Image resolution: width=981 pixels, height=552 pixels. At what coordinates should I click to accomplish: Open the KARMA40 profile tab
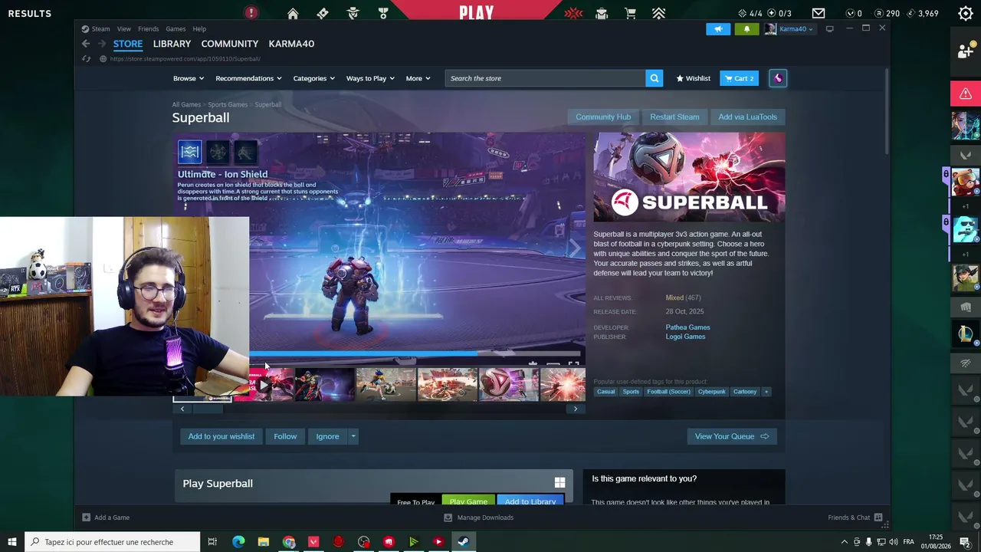click(x=291, y=44)
